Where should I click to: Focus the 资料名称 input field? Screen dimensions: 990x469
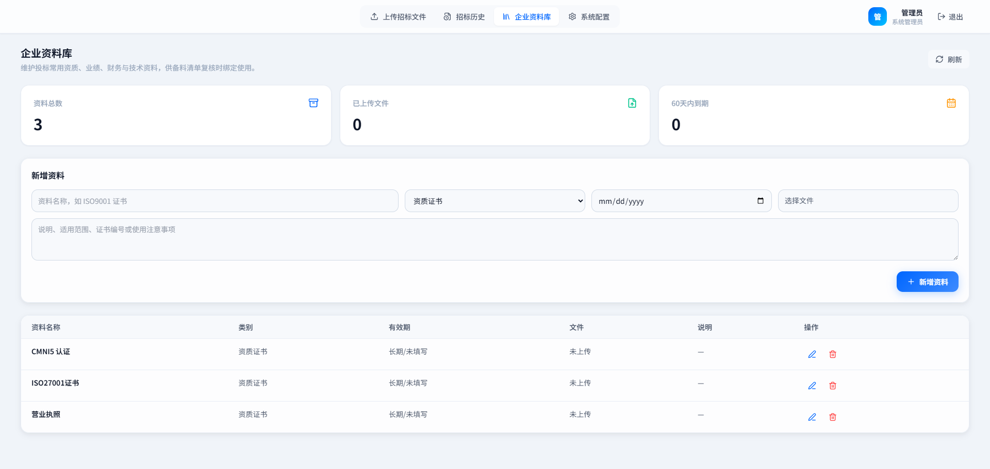coord(214,201)
